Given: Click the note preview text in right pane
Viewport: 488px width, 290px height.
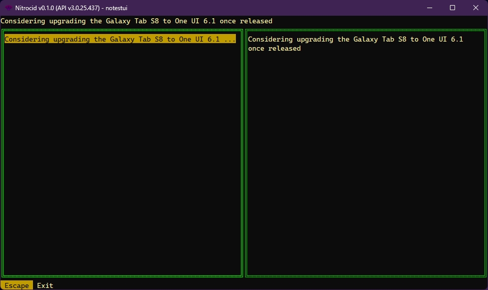Looking at the screenshot, I should 355,40.
